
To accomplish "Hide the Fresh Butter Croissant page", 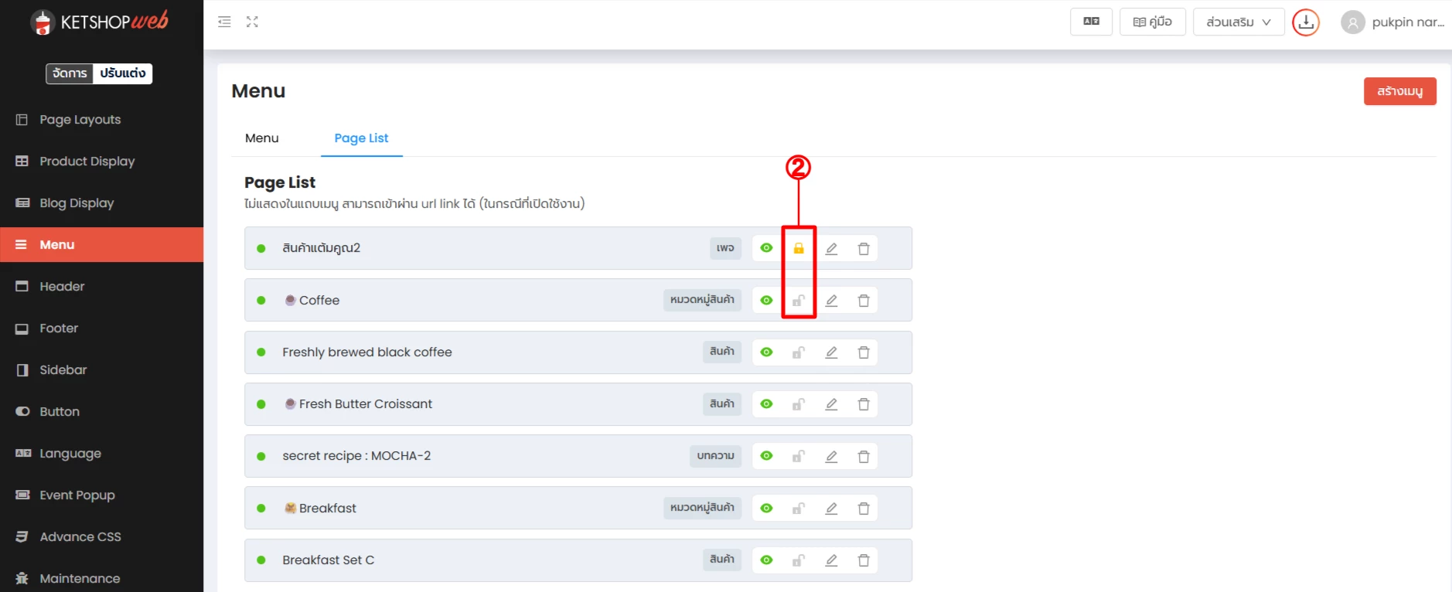I will 766,403.
